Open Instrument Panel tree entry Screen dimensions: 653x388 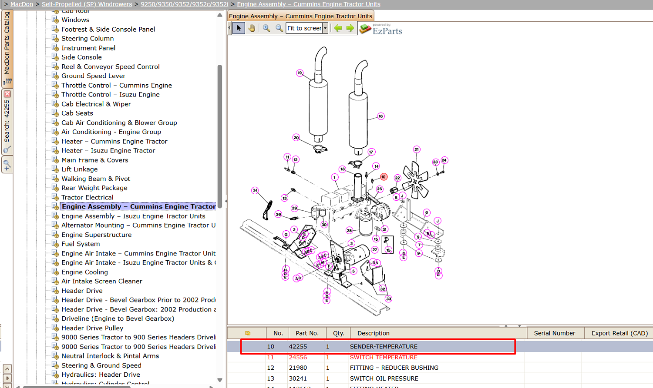tap(88, 48)
